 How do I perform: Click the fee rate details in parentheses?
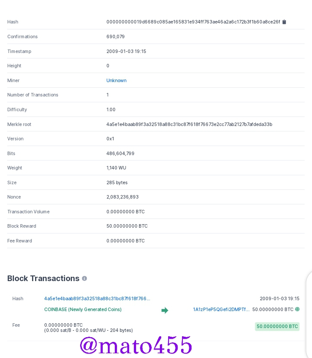[x=88, y=330]
